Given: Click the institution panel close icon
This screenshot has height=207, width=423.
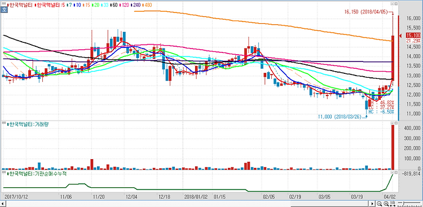Looking at the screenshot, I should pos(396,172).
